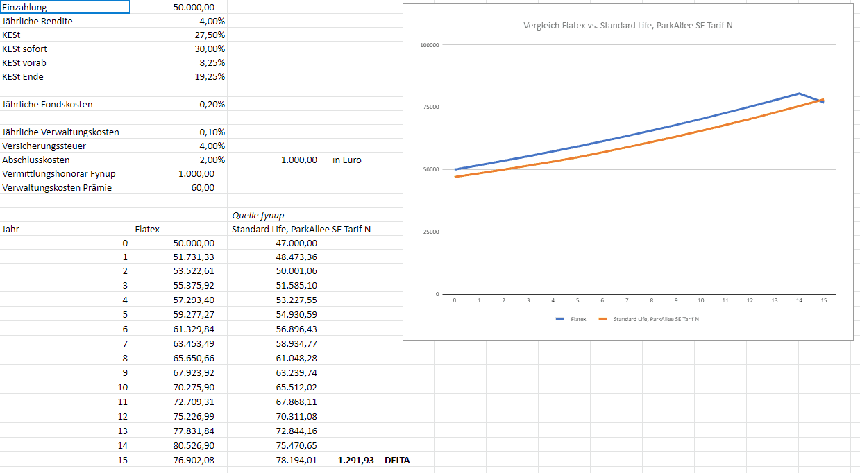
Task: Click the 25000 label on the chart's vertical axis
Action: pos(431,232)
